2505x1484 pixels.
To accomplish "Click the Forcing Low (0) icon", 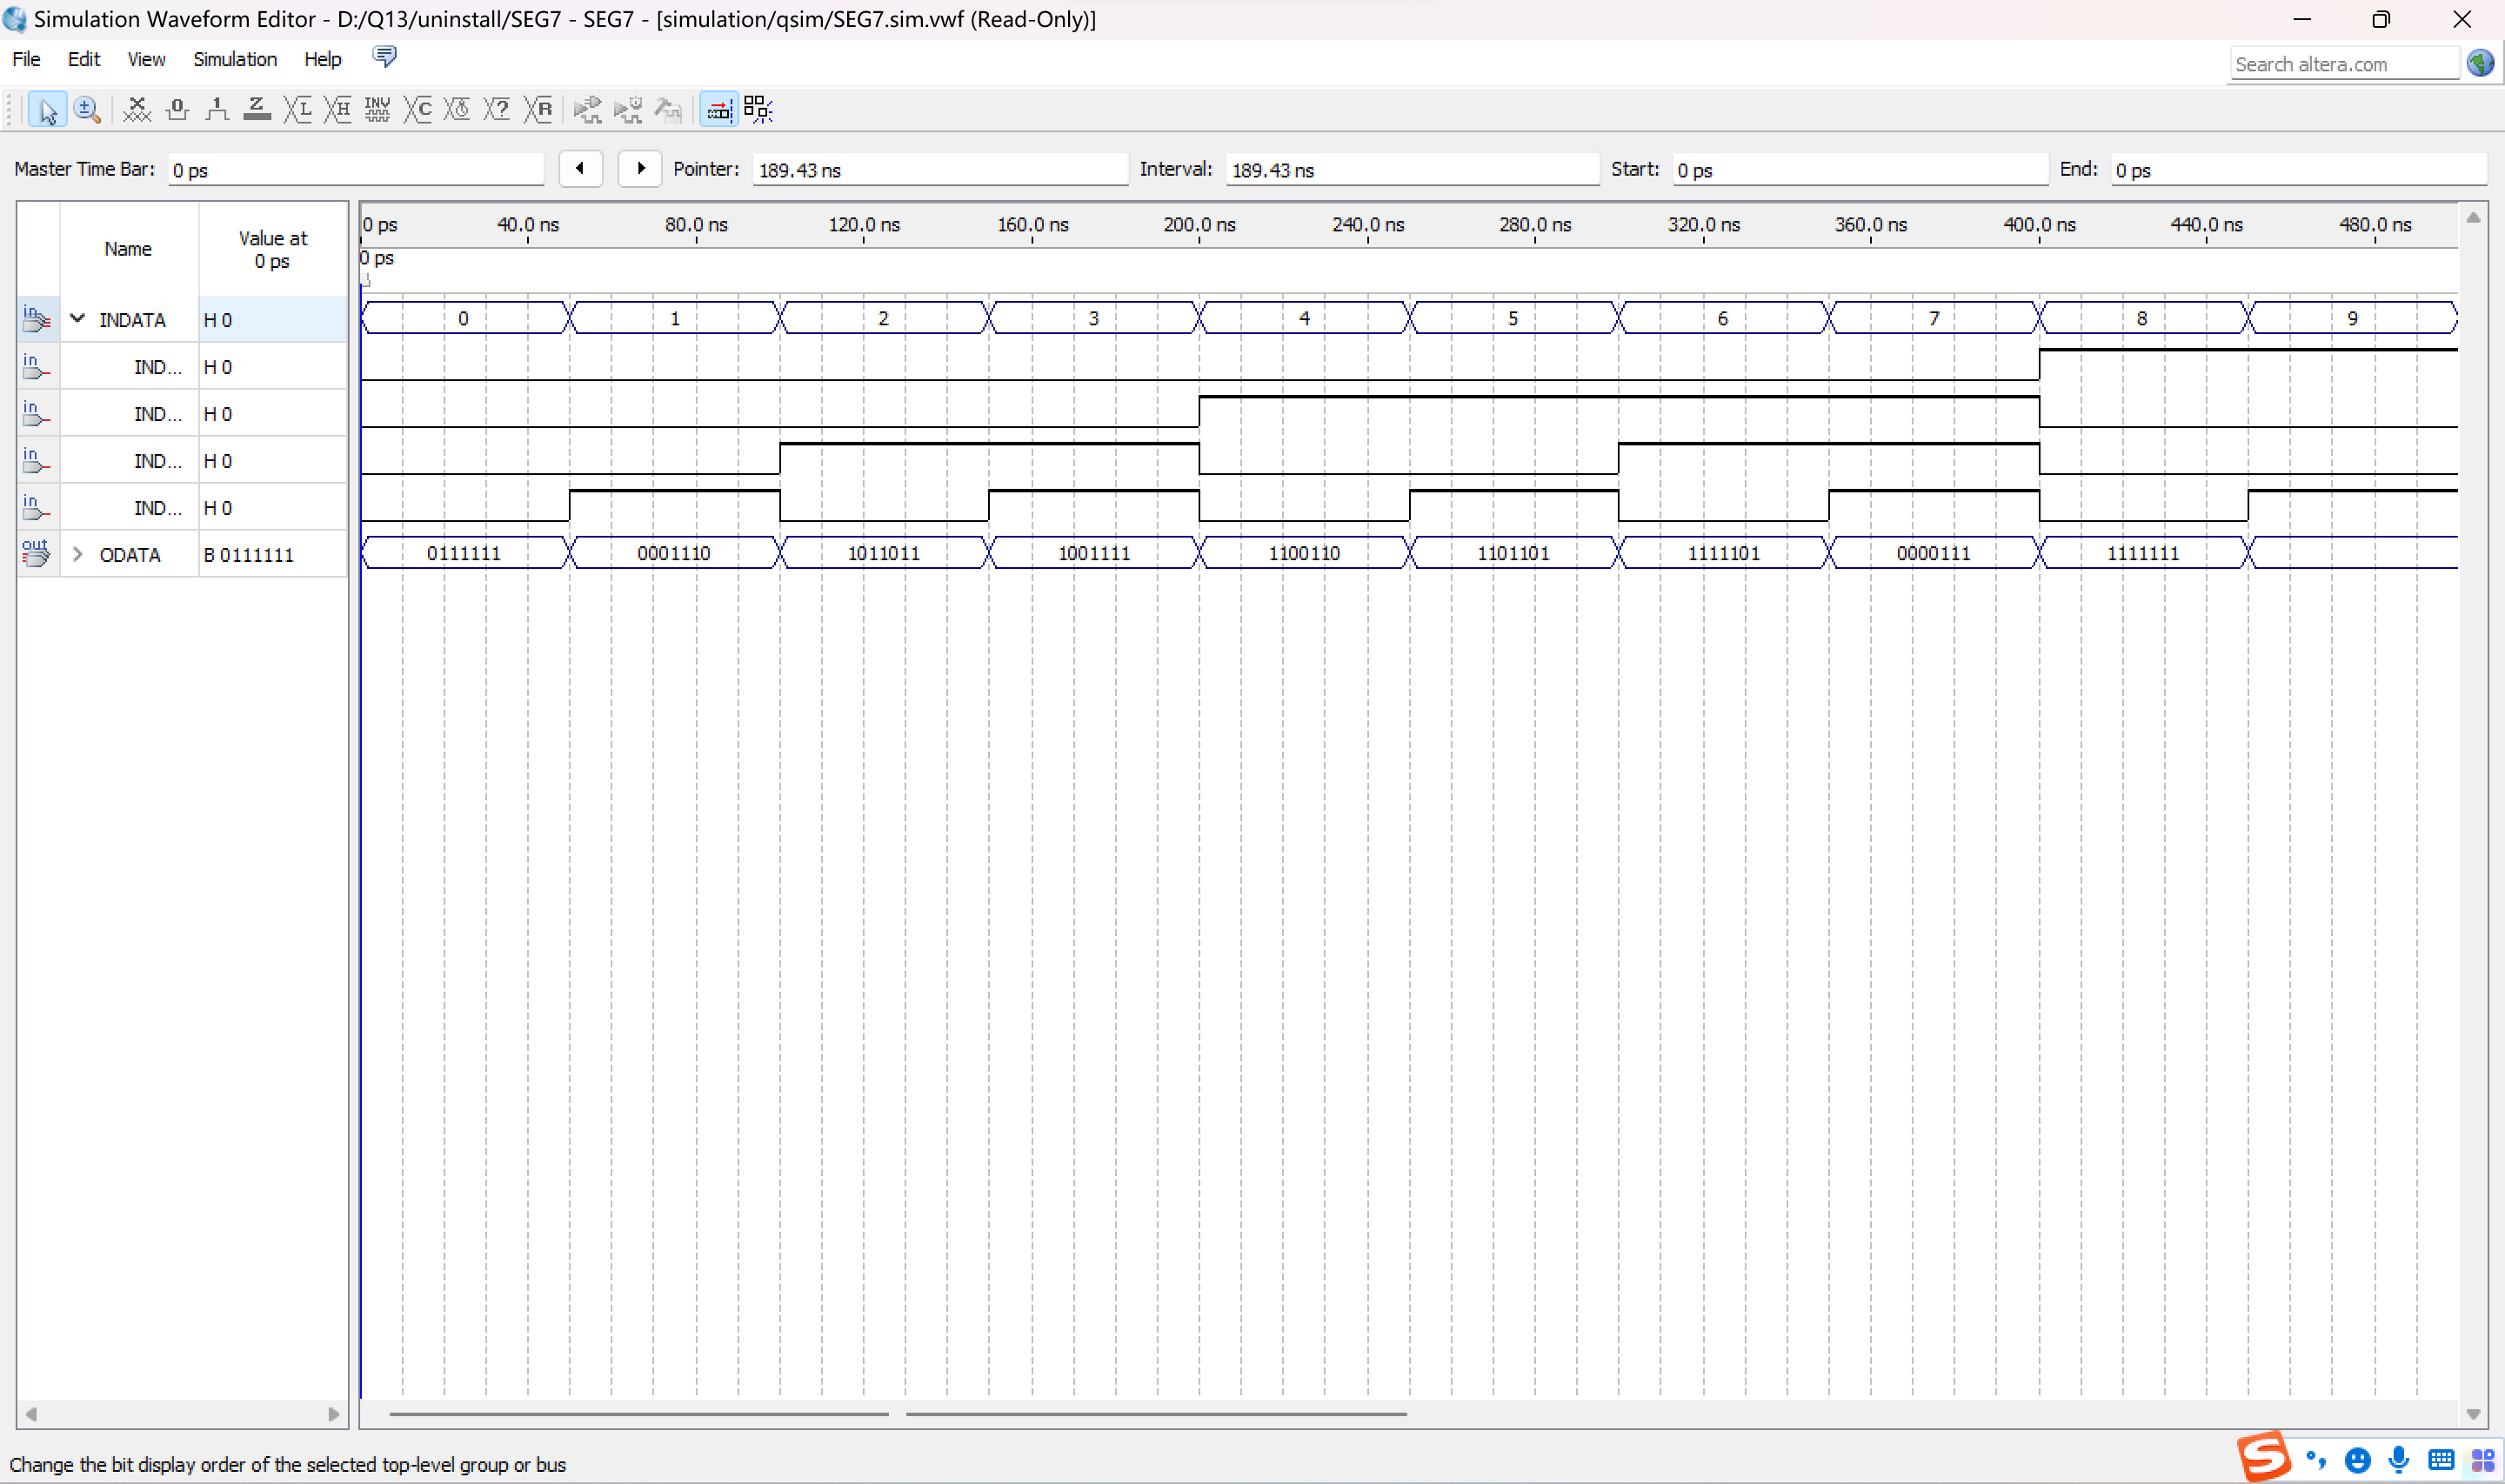I will click(177, 109).
